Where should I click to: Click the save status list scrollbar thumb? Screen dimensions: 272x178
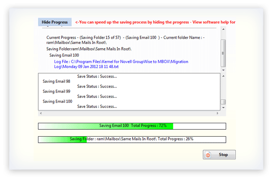pyautogui.click(x=223, y=102)
